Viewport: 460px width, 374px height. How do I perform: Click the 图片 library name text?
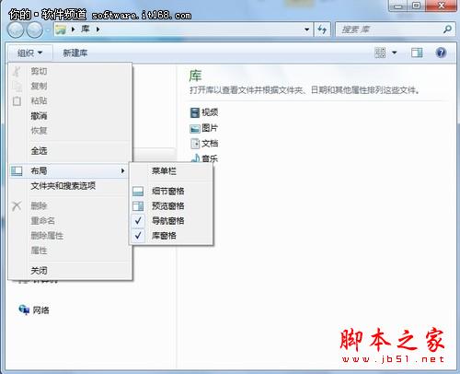210,128
